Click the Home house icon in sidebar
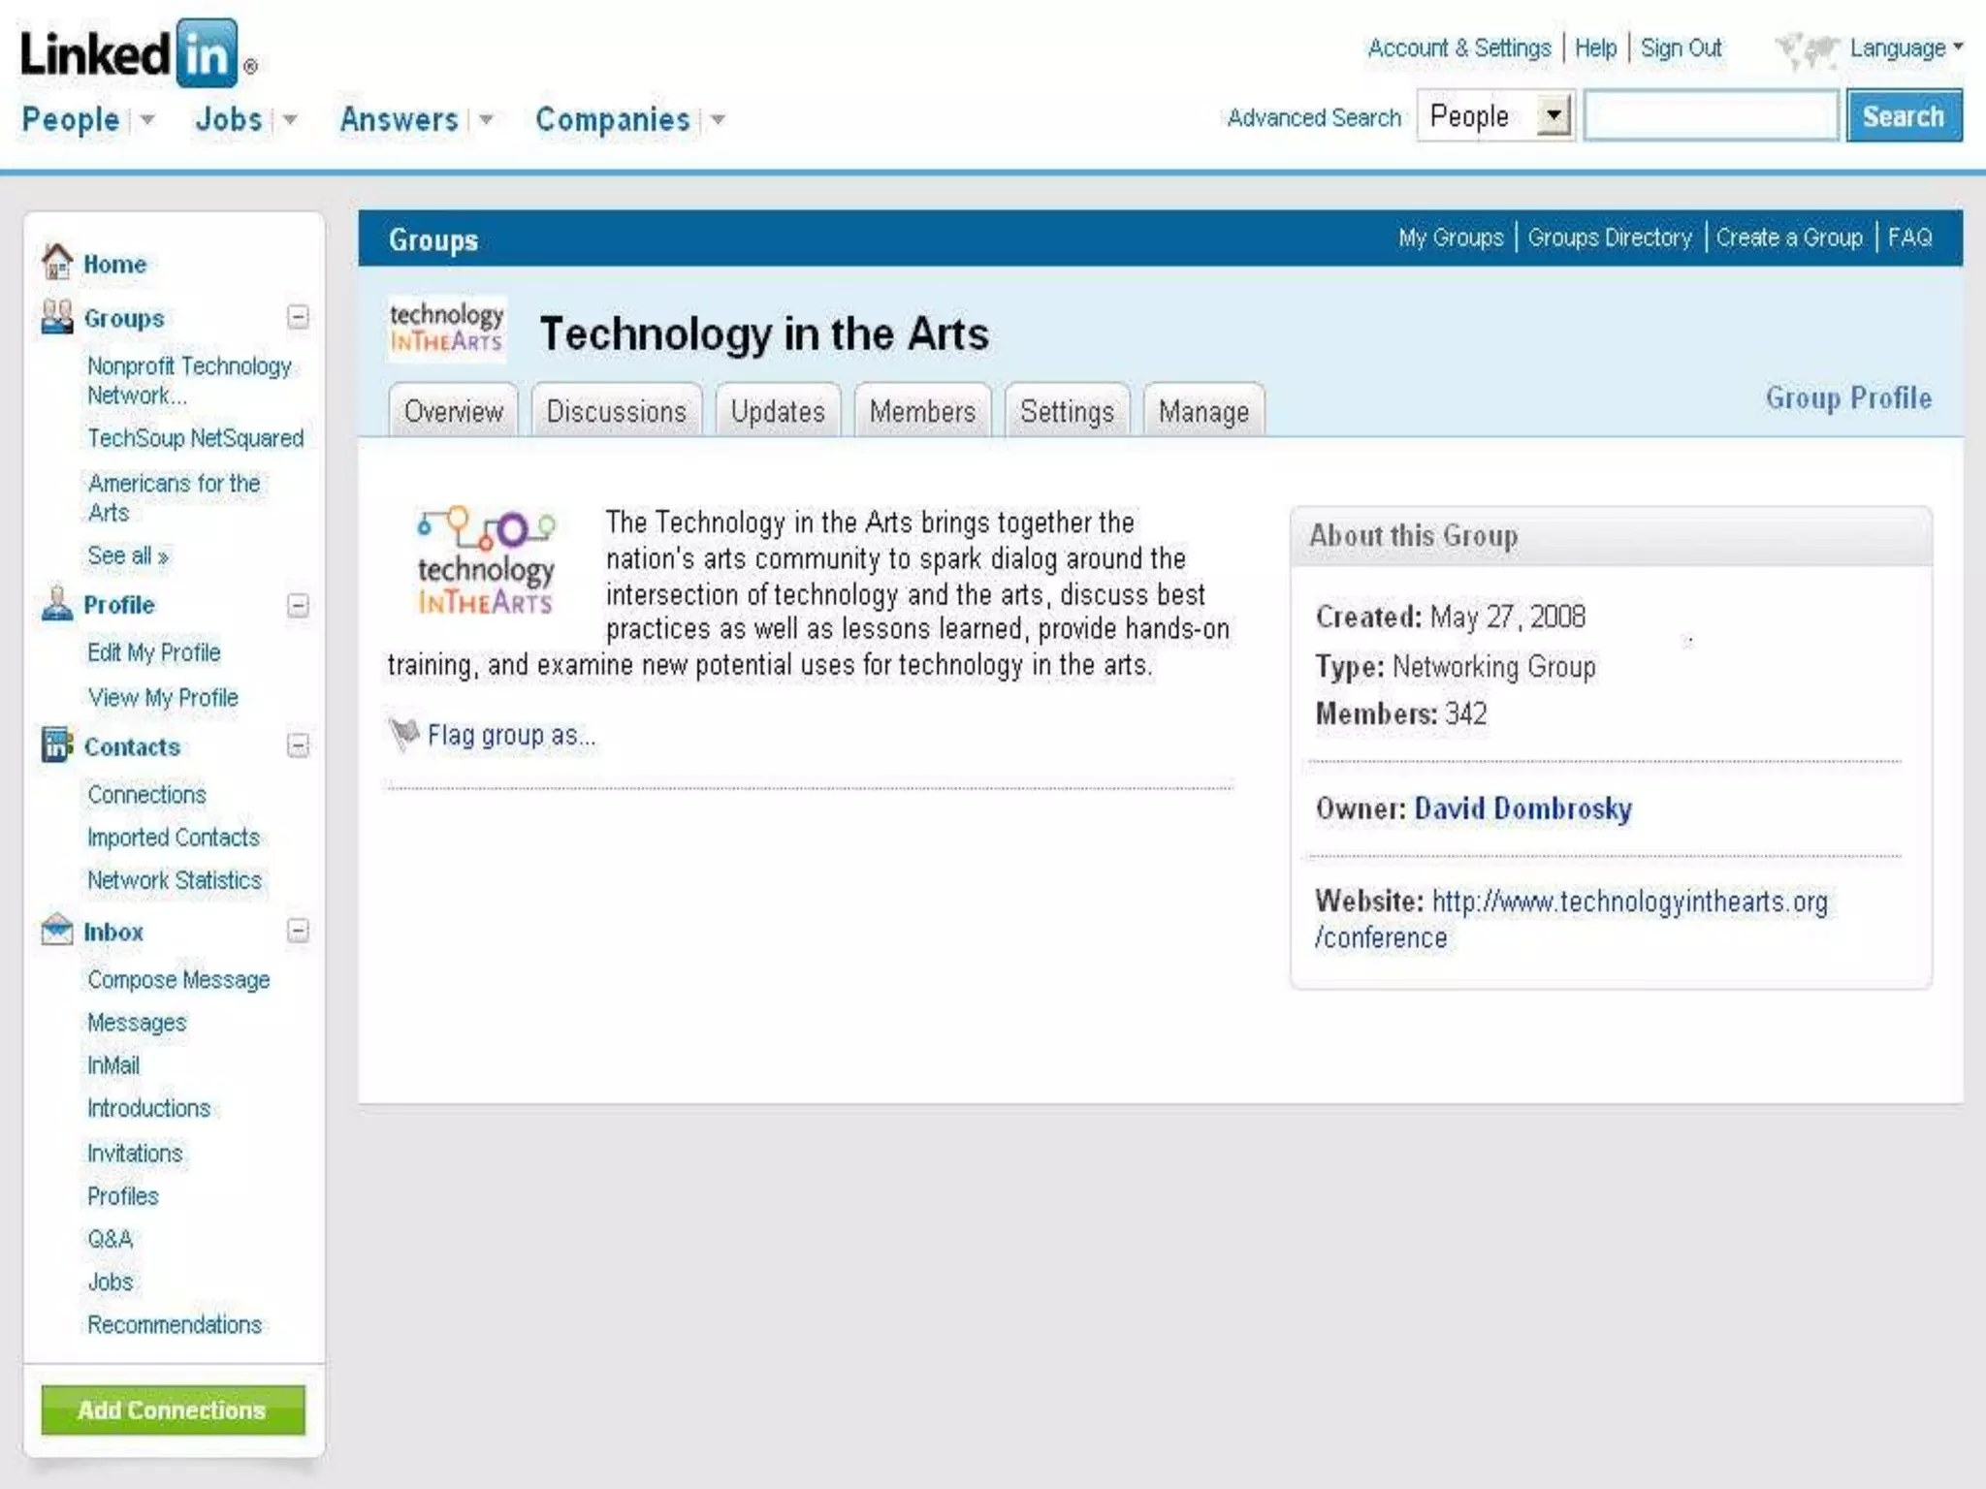 57,262
